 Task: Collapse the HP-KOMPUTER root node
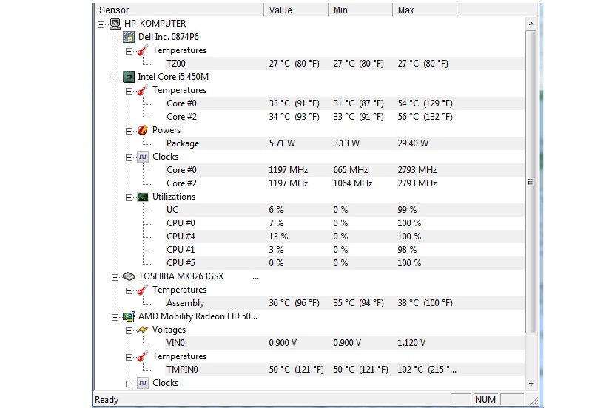(x=101, y=24)
